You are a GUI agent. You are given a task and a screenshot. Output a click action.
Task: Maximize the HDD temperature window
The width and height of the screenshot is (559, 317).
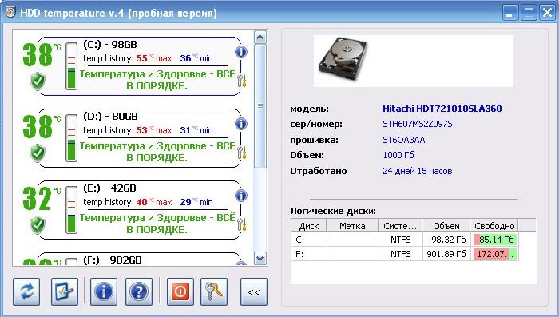click(529, 14)
